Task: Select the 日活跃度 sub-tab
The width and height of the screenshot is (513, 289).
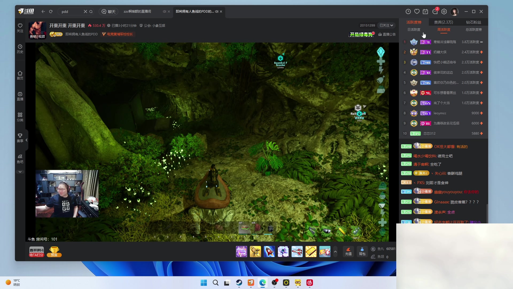Action: point(414,30)
